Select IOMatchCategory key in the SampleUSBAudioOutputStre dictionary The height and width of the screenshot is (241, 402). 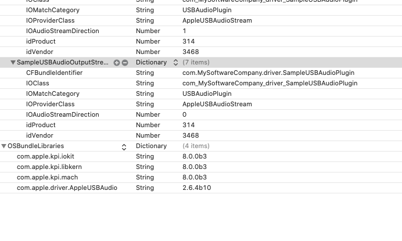(x=53, y=94)
